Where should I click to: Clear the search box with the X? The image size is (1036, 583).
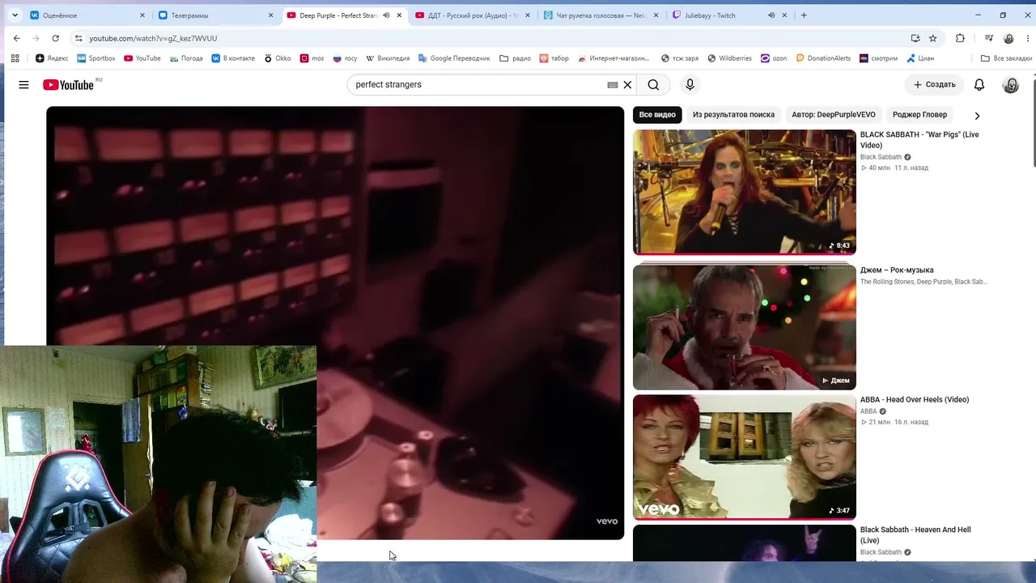point(627,84)
